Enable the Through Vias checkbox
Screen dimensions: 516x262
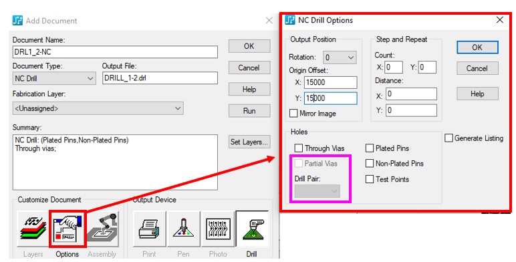point(299,148)
